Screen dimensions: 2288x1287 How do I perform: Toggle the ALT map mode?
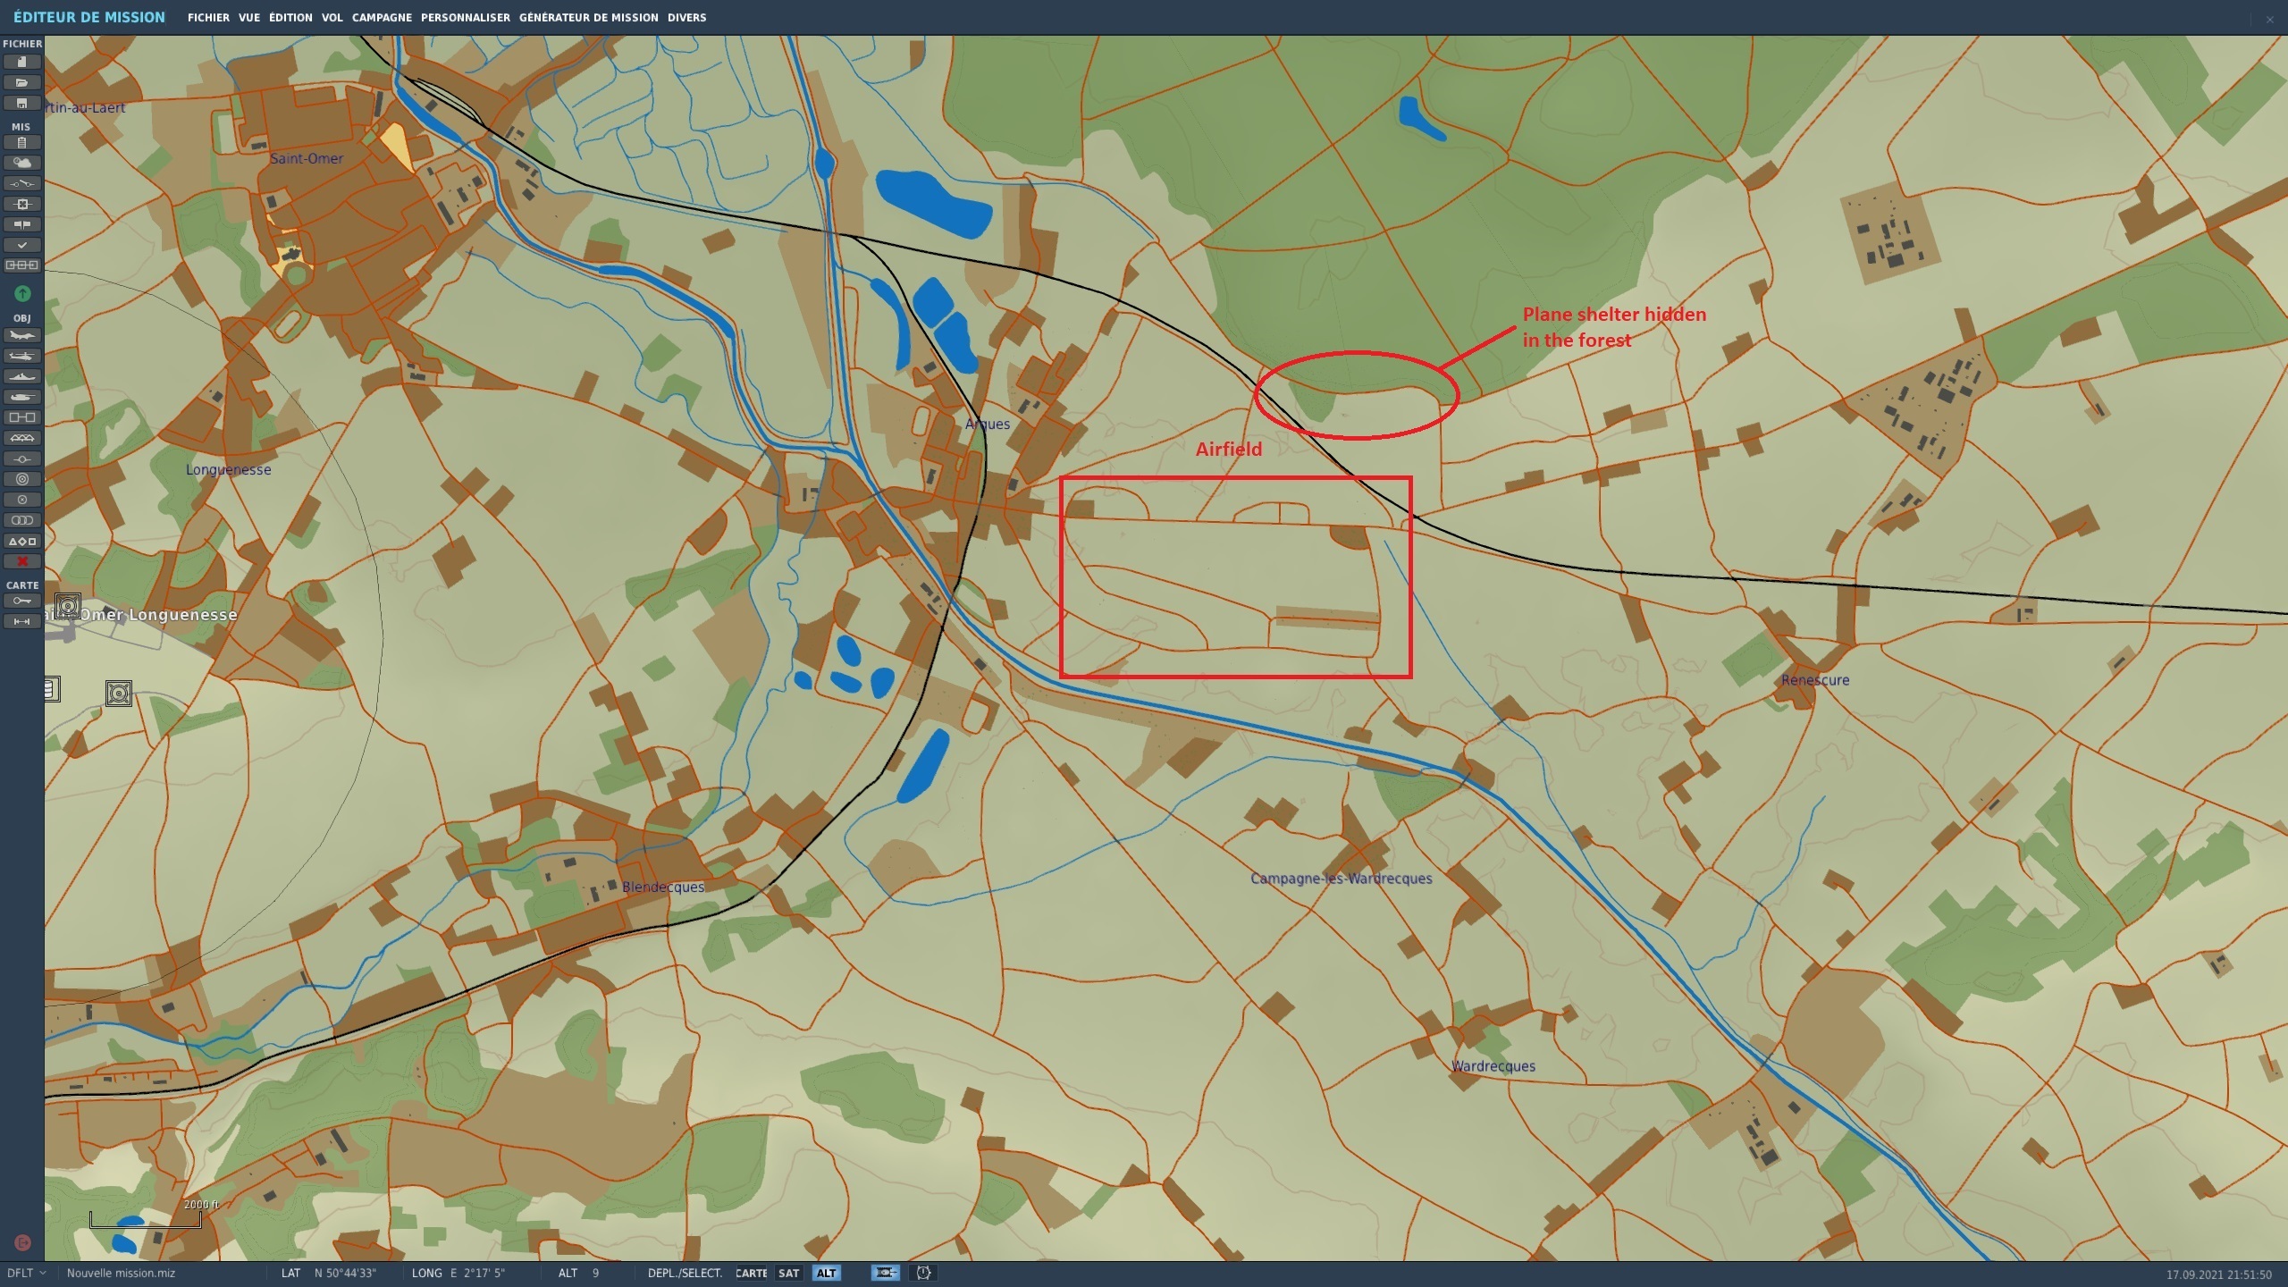tap(826, 1274)
